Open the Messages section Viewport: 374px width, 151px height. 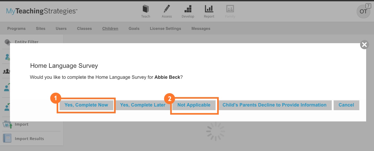201,28
